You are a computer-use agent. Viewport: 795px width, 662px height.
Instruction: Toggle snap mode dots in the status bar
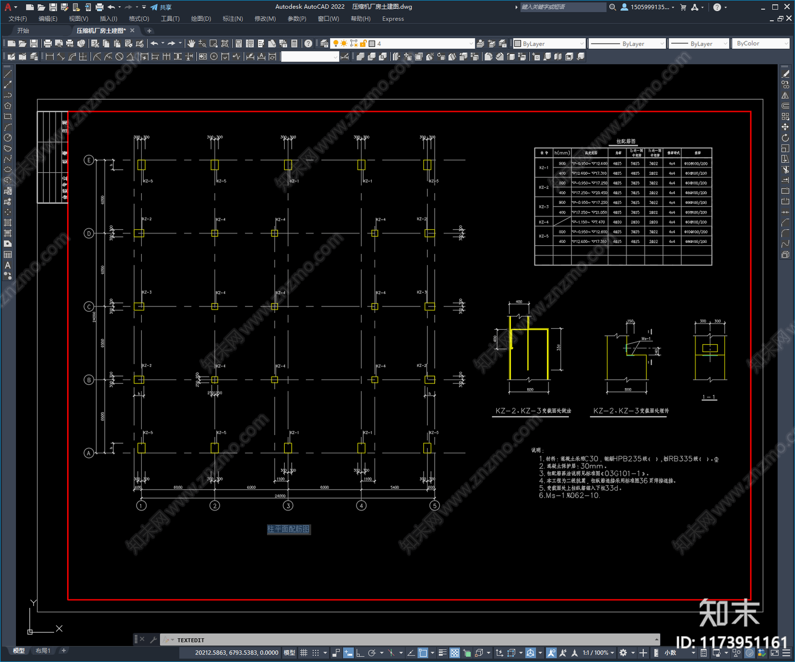316,653
